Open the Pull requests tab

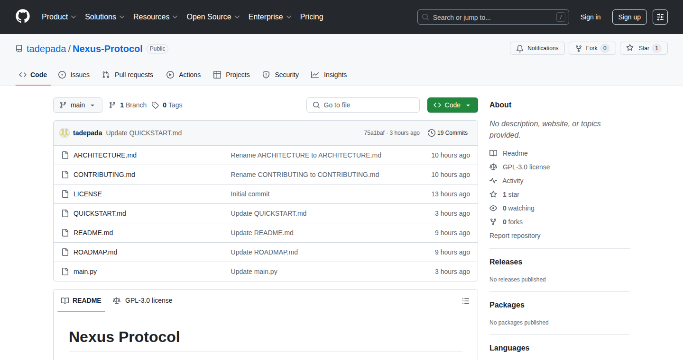coord(128,75)
